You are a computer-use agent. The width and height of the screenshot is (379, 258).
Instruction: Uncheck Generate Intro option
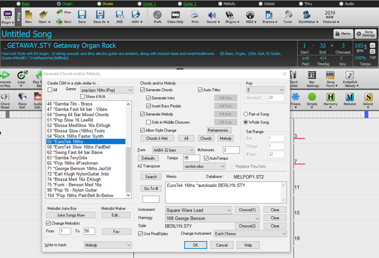click(148, 98)
